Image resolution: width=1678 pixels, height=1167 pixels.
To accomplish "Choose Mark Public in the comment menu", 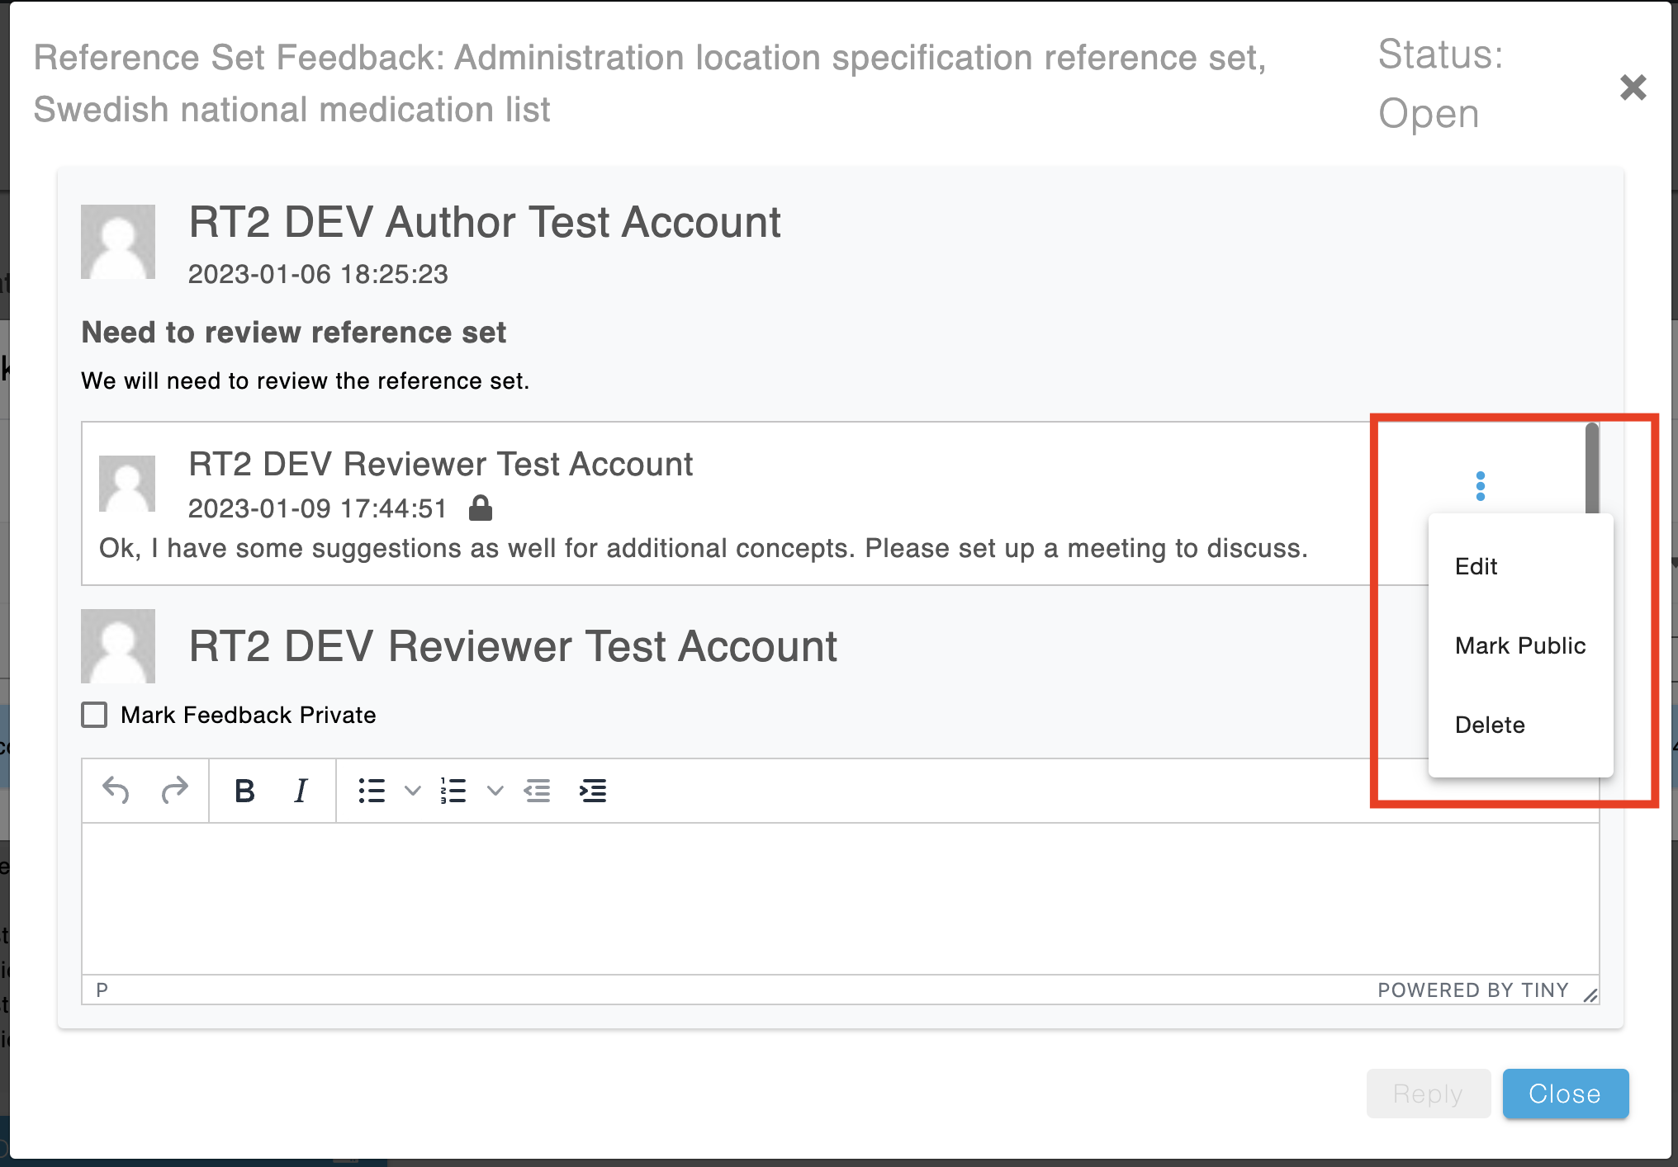I will click(1520, 645).
